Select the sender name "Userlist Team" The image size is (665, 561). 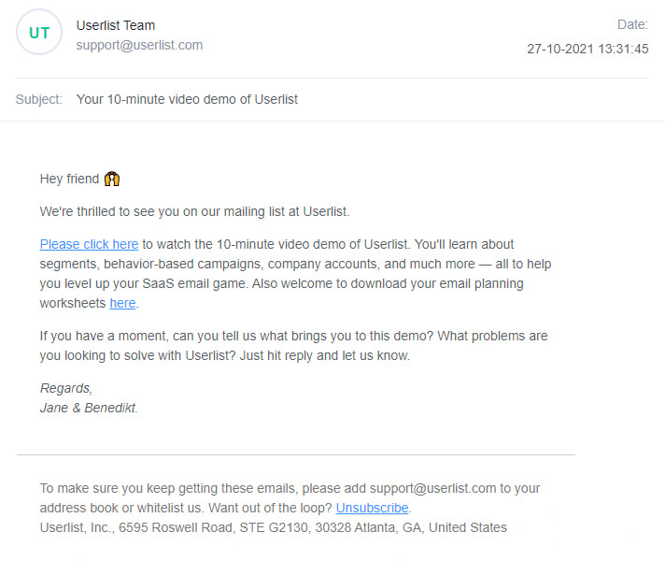pos(116,25)
